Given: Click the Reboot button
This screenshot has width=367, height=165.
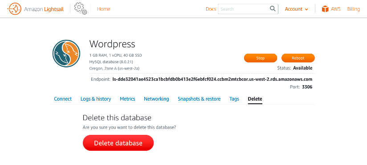Looking at the screenshot, I should 298,58.
